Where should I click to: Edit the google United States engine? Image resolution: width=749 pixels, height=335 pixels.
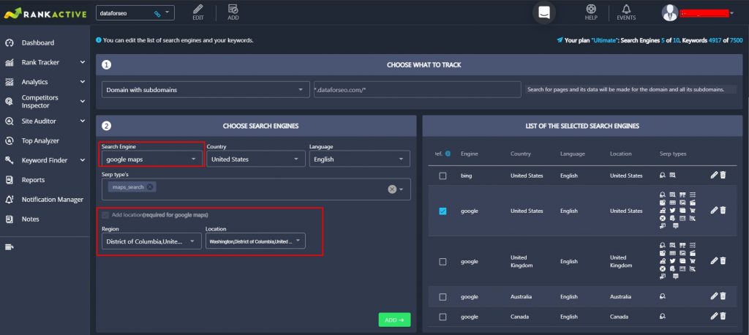coord(714,210)
